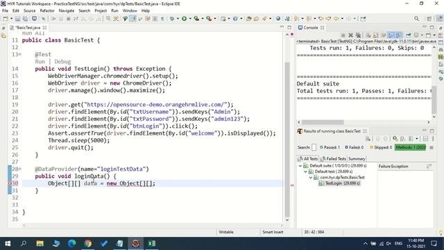
Task: Click the Windows Start button
Action: [8, 244]
